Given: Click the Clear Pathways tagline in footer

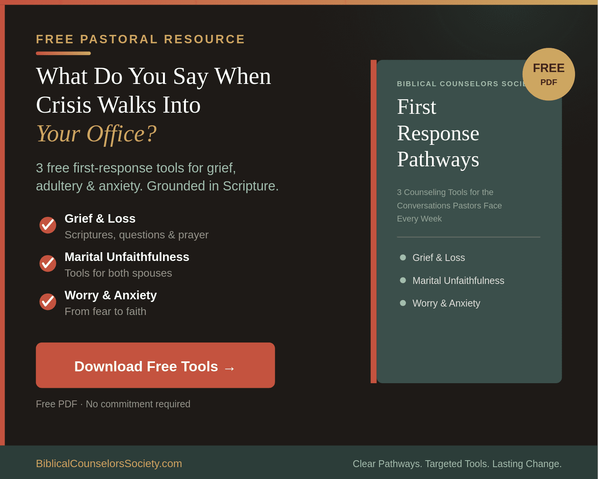Looking at the screenshot, I should pos(457,464).
